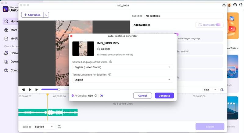This screenshot has height=133, width=244.
Task: Open the Downloader quick access item
Action: pos(11,62)
